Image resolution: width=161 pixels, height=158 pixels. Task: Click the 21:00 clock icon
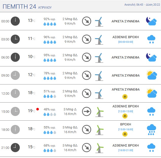15,148
